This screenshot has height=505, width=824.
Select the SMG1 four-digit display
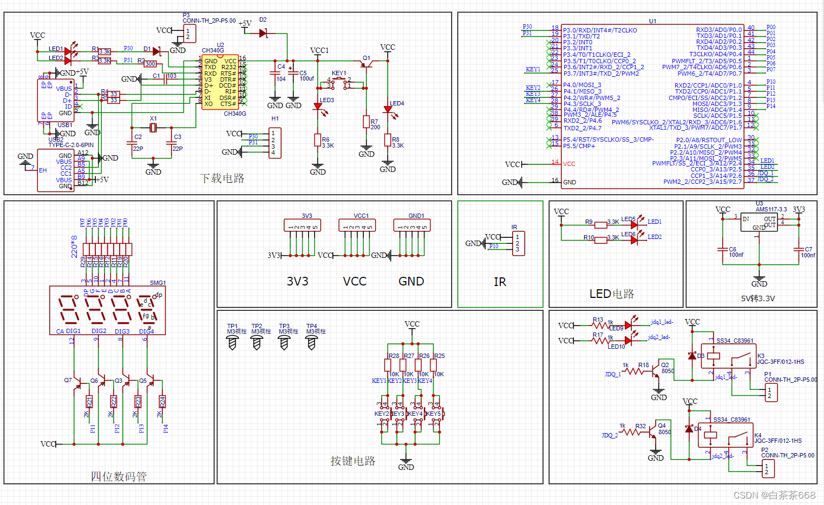click(107, 310)
